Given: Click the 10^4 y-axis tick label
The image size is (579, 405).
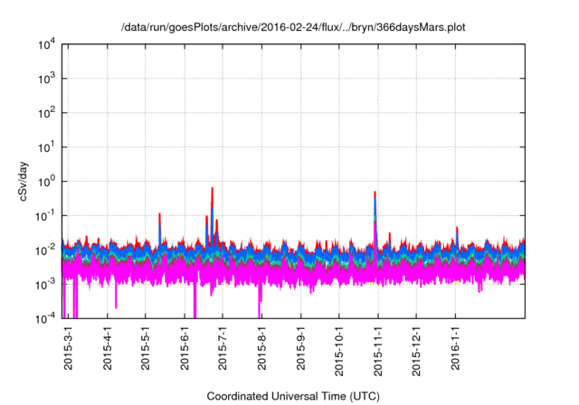Looking at the screenshot, I should [x=46, y=44].
